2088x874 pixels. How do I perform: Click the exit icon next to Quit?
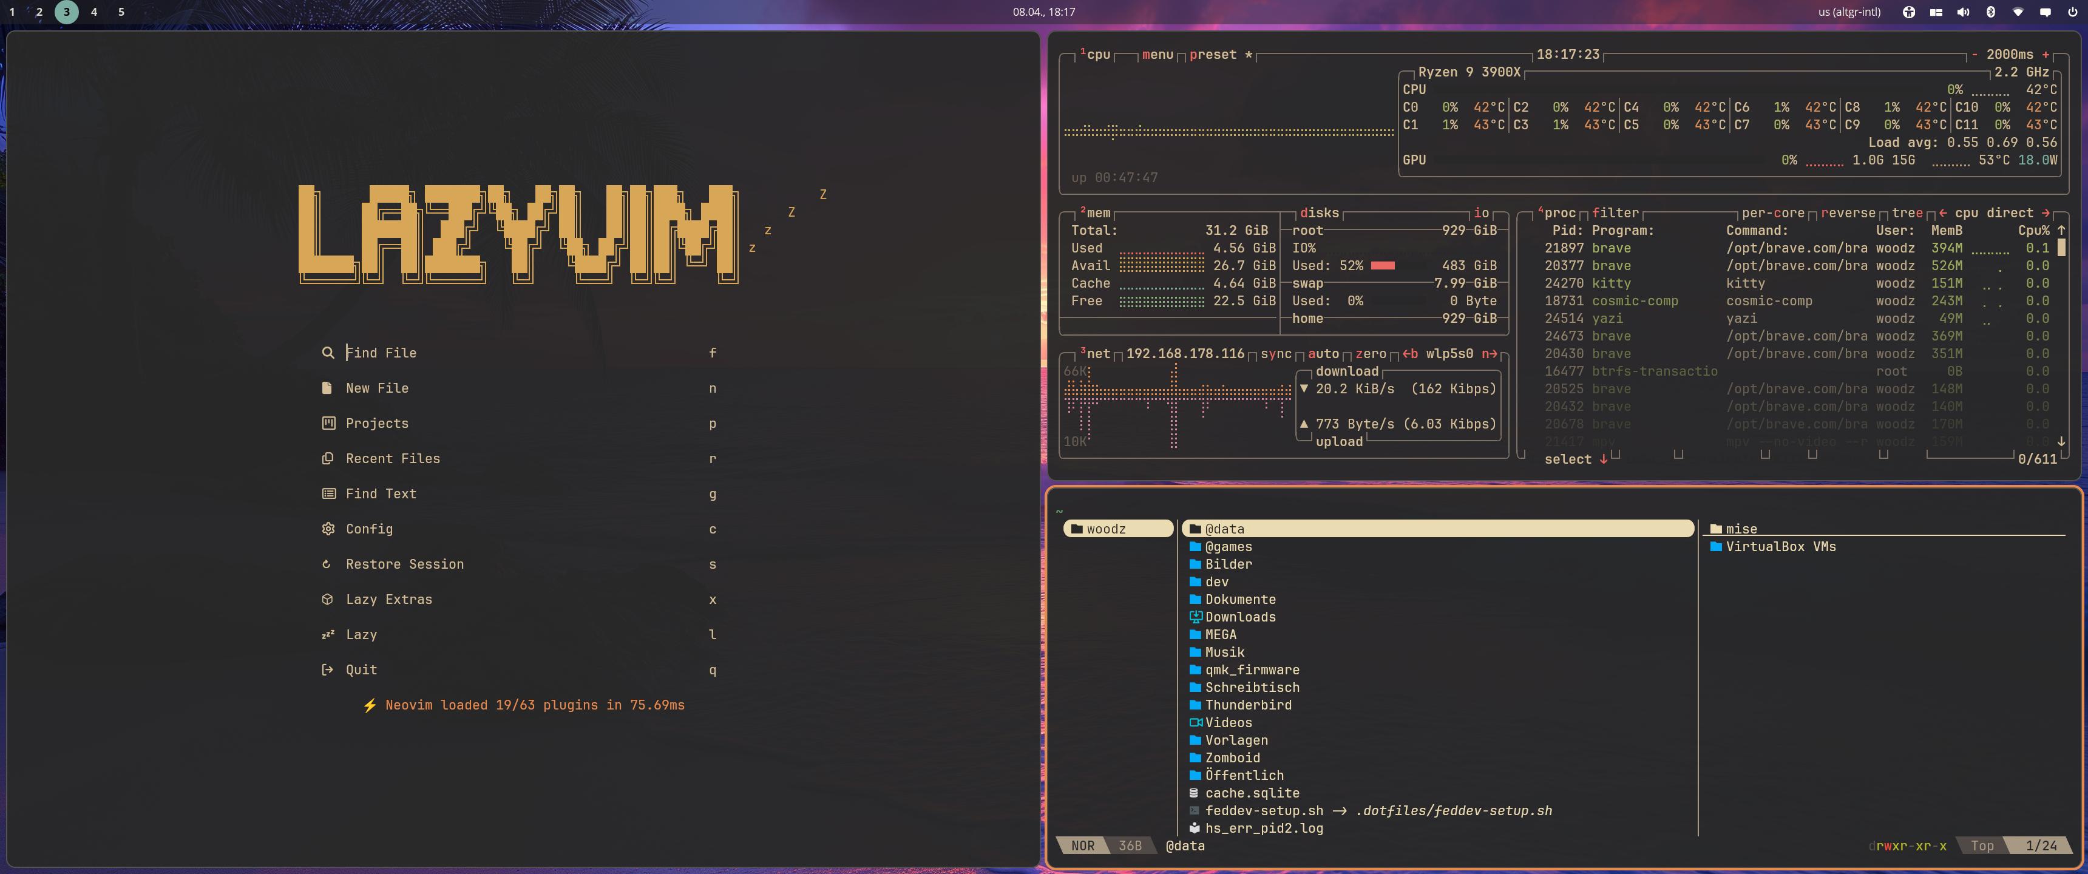click(328, 669)
